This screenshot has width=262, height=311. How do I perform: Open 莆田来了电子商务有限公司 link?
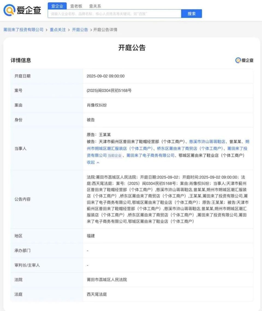[x=150, y=155]
